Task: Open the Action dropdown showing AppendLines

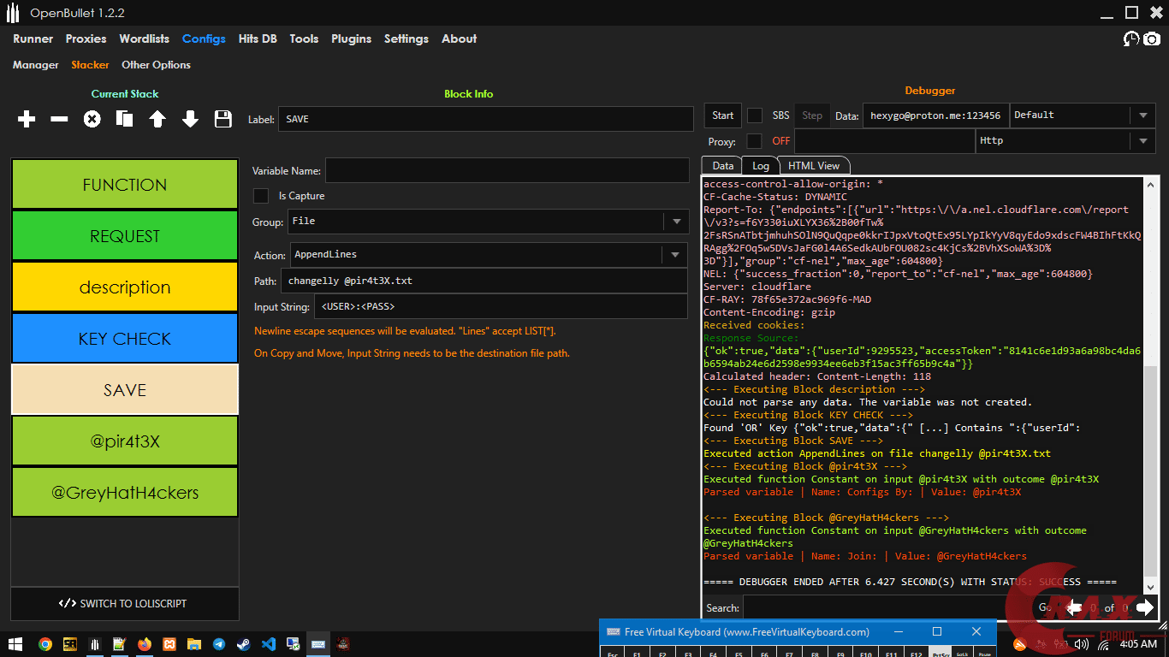Action: [x=675, y=255]
